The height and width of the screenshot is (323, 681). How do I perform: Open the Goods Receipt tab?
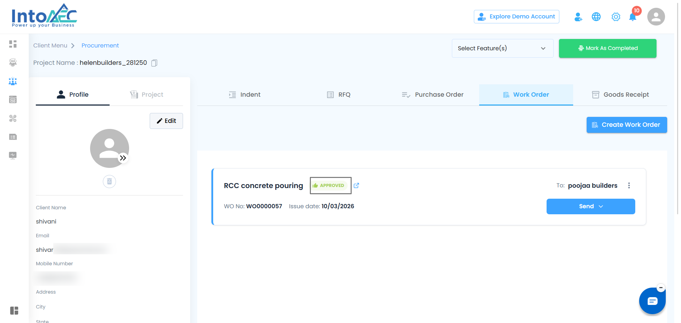point(620,95)
